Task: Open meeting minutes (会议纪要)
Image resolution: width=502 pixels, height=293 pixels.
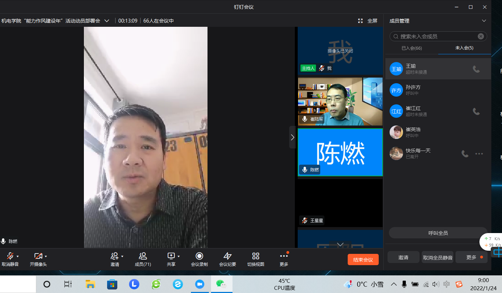Action: tap(227, 256)
